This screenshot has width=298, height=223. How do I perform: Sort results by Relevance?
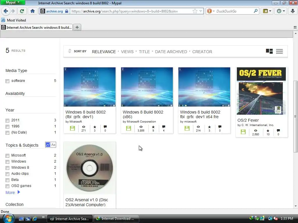point(104,52)
